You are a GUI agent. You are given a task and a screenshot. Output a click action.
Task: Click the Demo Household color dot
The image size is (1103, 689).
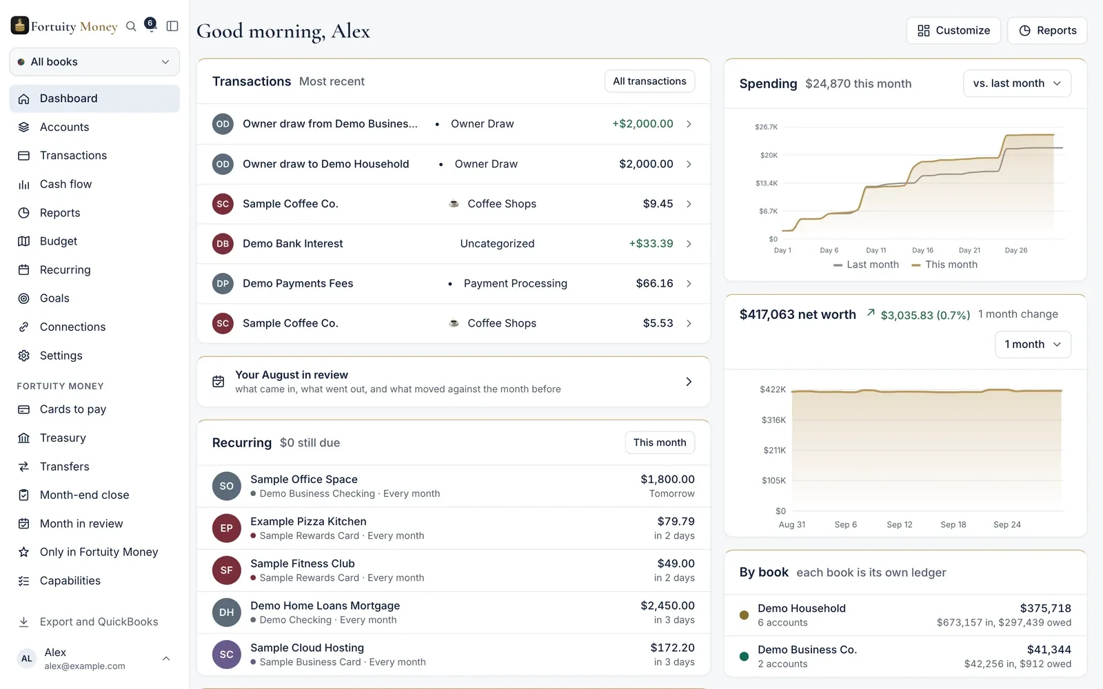point(744,615)
